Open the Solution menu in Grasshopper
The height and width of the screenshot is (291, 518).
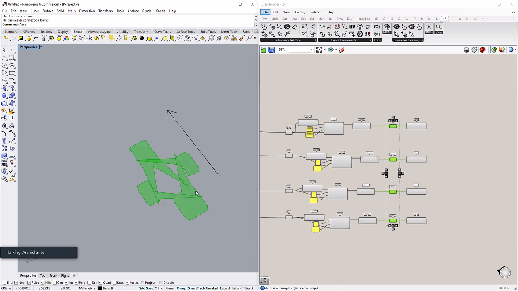(x=316, y=12)
